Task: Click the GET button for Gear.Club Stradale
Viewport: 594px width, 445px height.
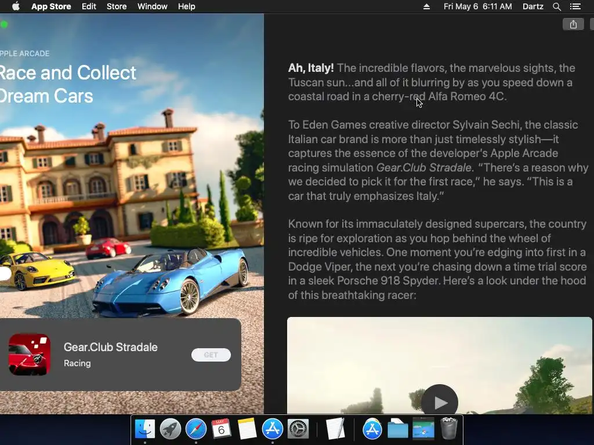Action: pos(211,355)
